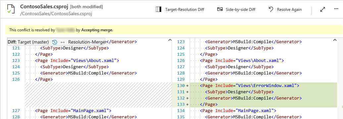Click the swap arrows before Resolution-Merge
Image resolution: width=343 pixels, height=119 pixels.
[x=63, y=42]
